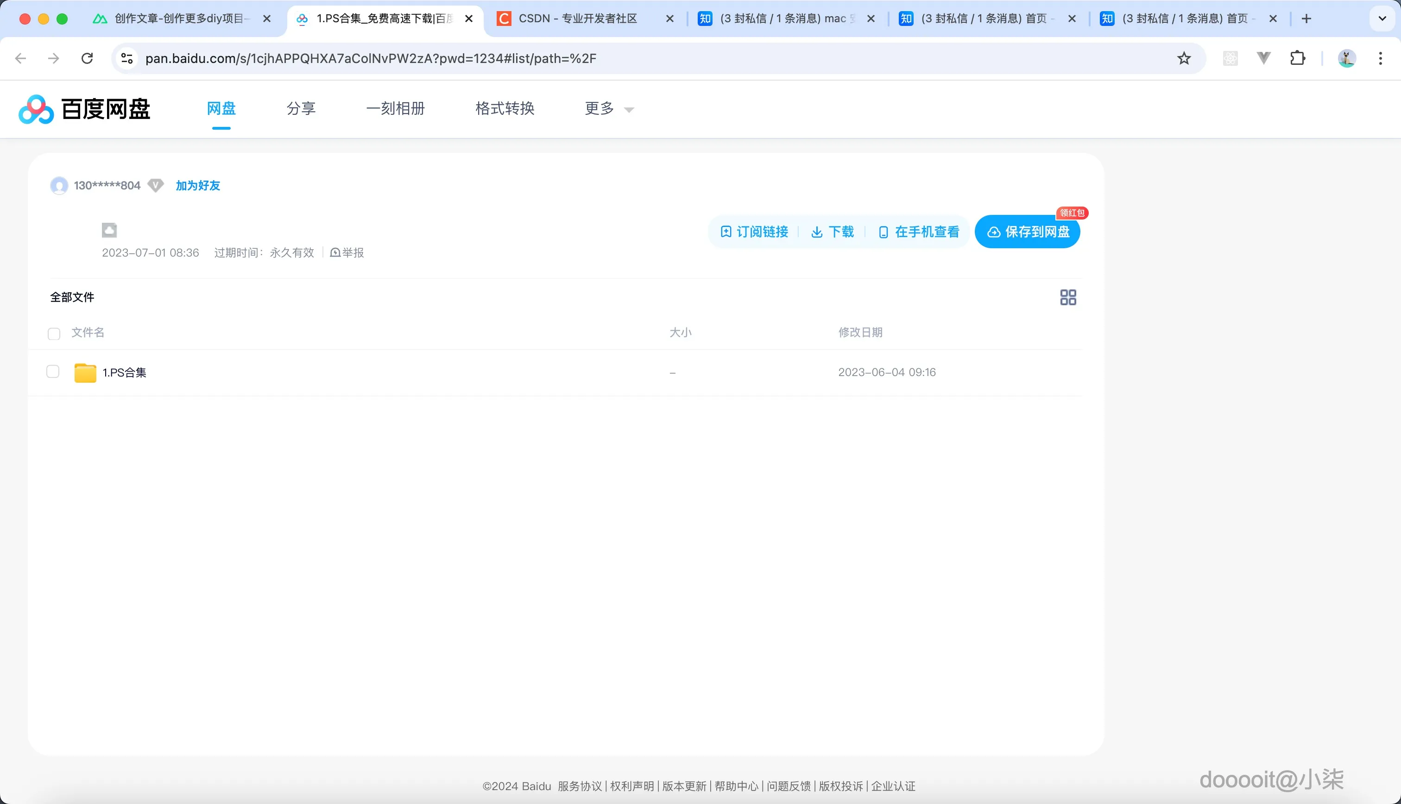Viewport: 1401px width, 804px height.
Task: Click the VIP badge next to 130*****804
Action: [x=155, y=186]
